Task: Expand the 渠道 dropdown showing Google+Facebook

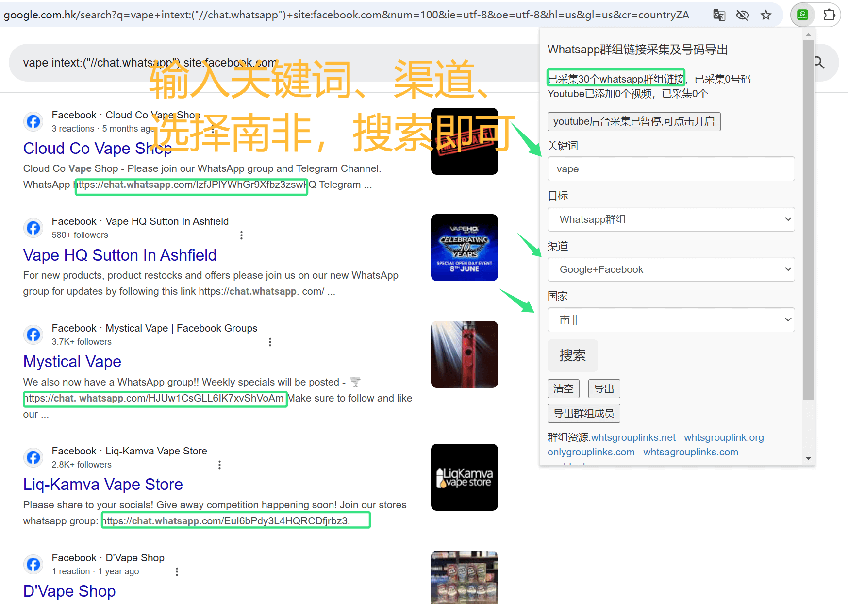Action: click(671, 269)
